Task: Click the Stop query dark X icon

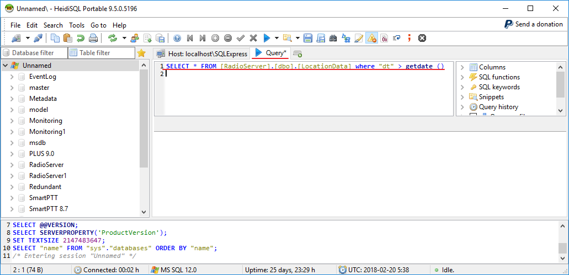Action: click(422, 38)
